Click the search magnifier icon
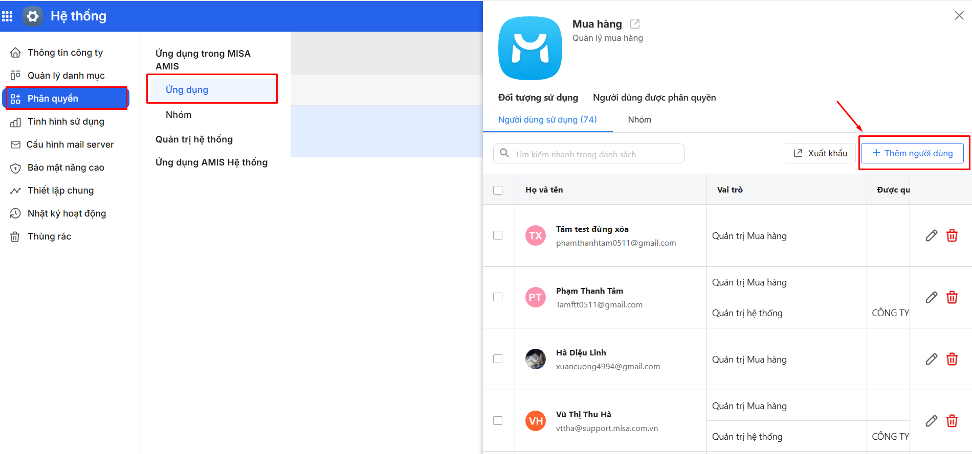972x454 pixels. click(504, 153)
